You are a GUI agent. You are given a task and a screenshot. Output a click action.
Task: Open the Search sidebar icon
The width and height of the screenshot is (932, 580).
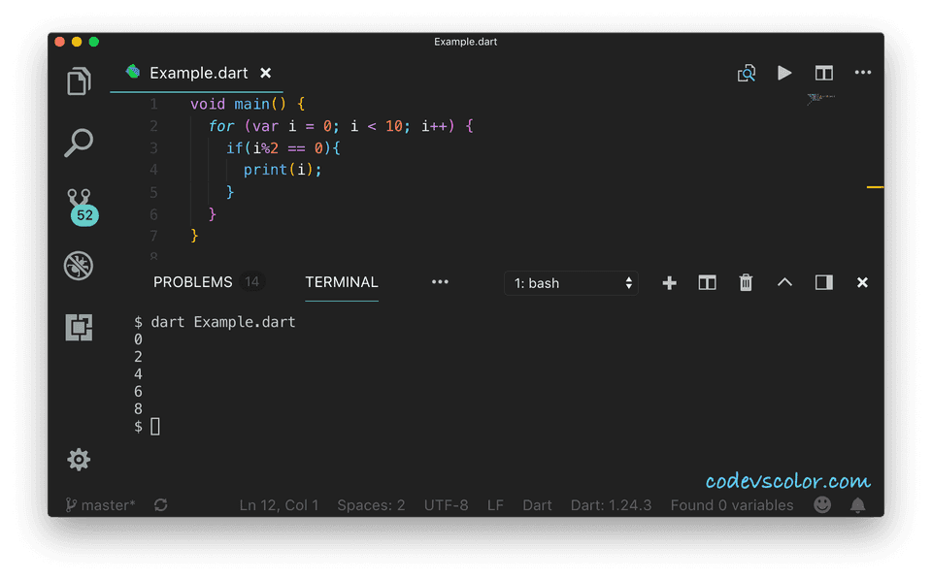click(x=79, y=142)
